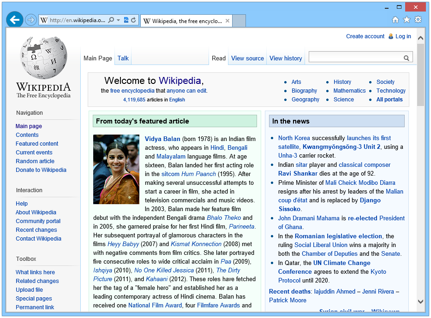Click Wikipedia search magnifier button
431x318 pixels.
[x=406, y=58]
